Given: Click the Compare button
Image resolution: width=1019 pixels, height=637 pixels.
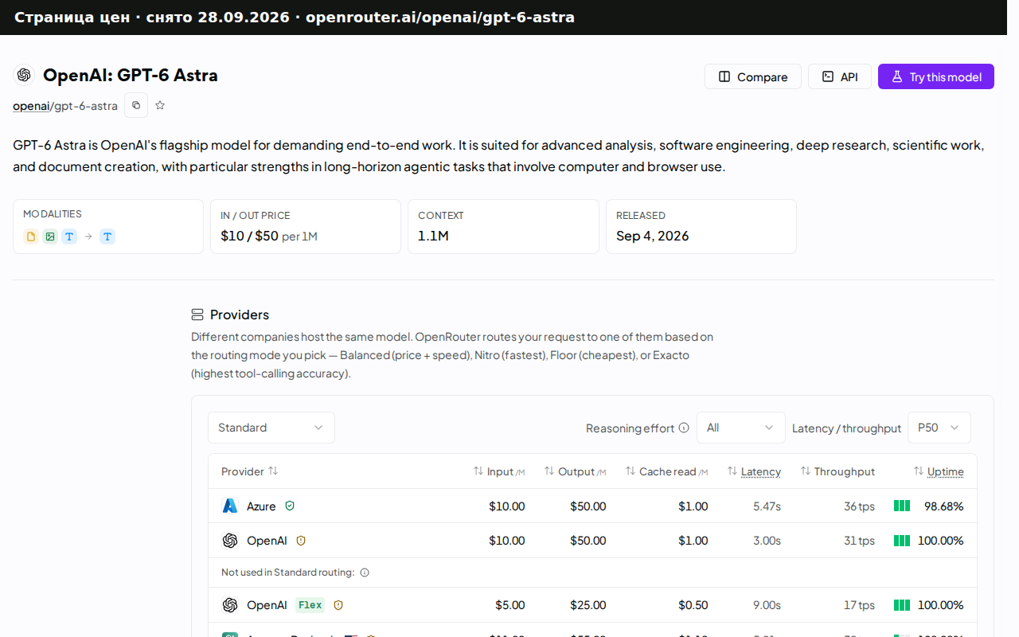Looking at the screenshot, I should coord(753,76).
